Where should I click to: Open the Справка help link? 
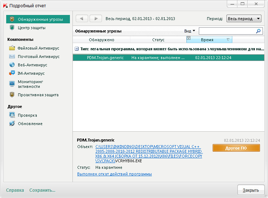coord(15,190)
